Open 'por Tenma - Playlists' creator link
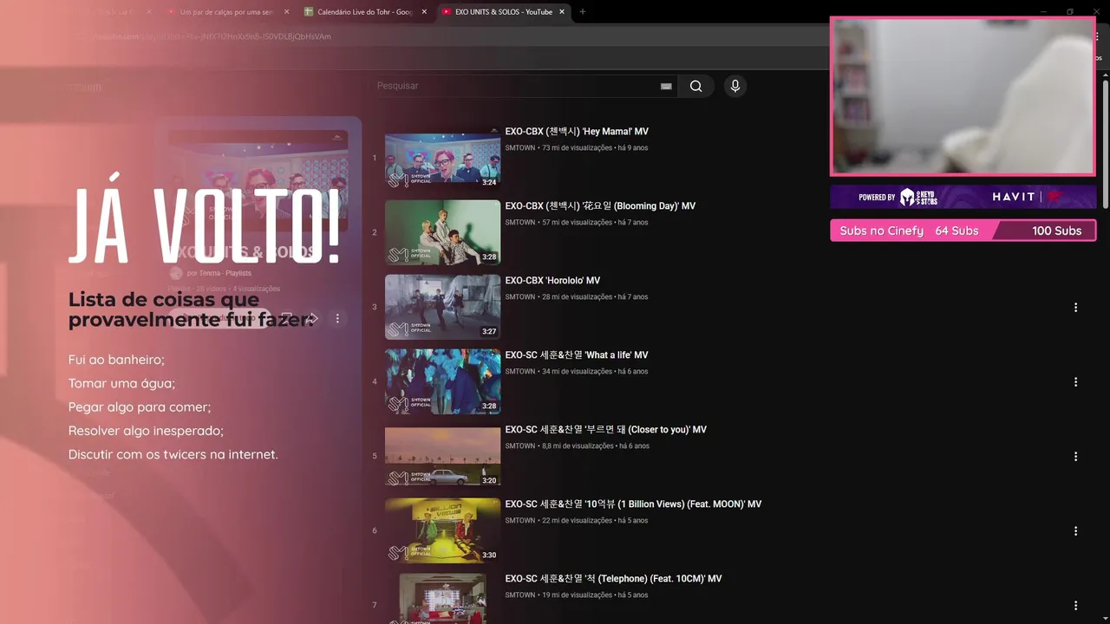 219,273
